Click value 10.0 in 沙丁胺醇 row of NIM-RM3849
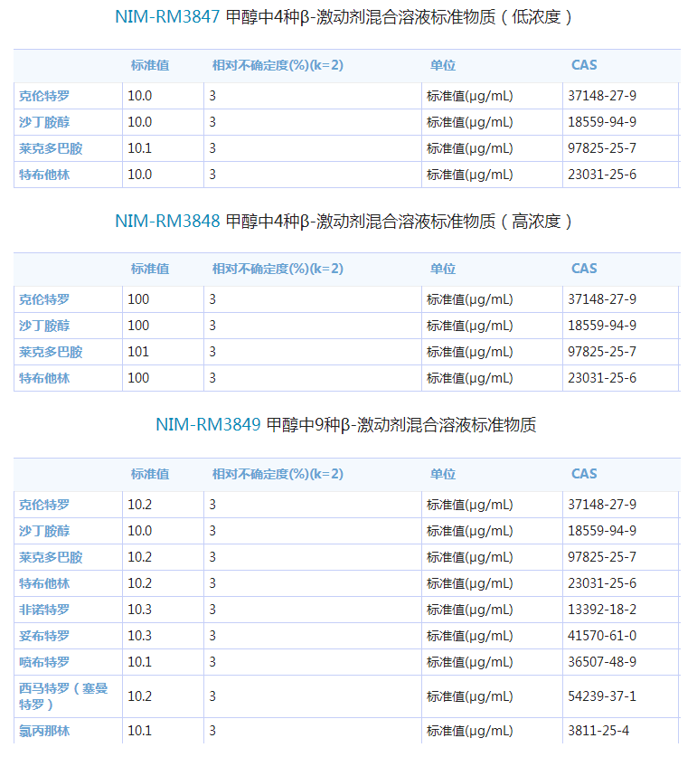The height and width of the screenshot is (757, 697). (139, 531)
